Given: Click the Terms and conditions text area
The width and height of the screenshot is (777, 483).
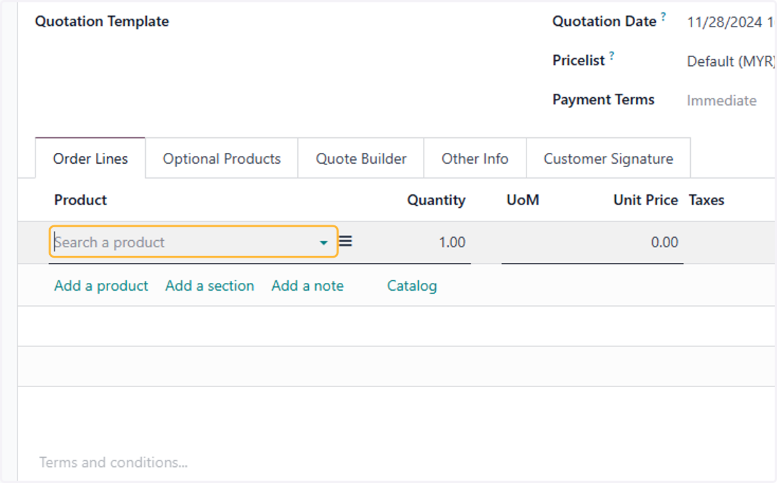Looking at the screenshot, I should [113, 462].
